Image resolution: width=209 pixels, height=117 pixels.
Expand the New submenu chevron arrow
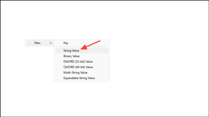coord(51,43)
